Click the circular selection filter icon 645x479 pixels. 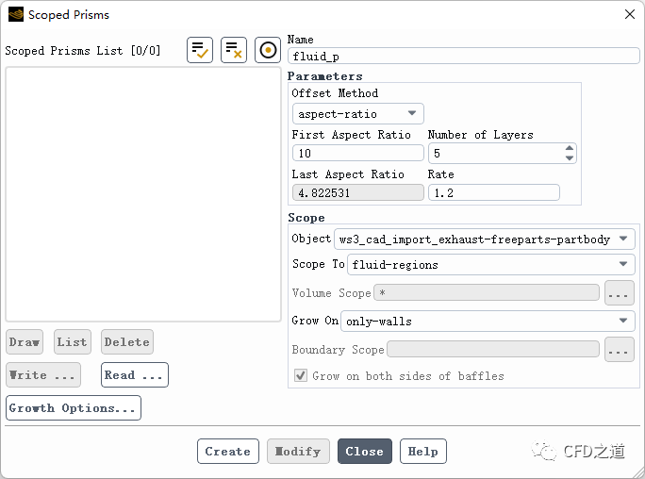click(x=268, y=50)
